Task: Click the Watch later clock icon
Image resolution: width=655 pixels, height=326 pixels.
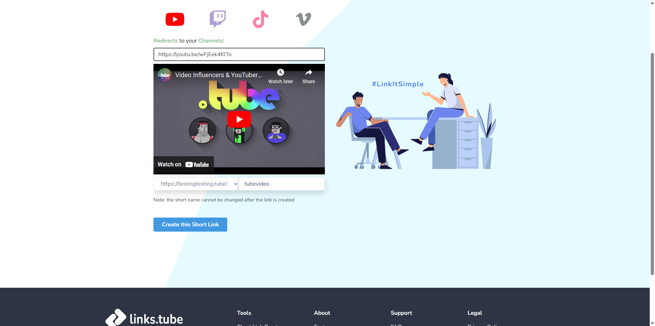Action: point(281,73)
